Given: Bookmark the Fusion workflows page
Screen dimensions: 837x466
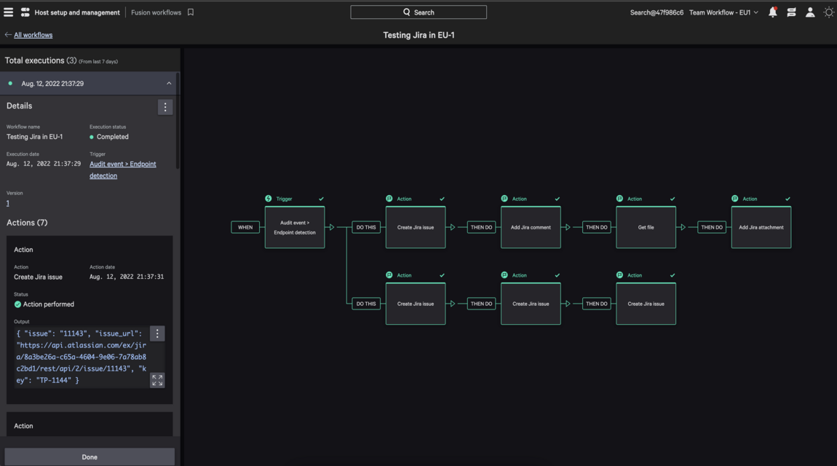Looking at the screenshot, I should pyautogui.click(x=191, y=12).
